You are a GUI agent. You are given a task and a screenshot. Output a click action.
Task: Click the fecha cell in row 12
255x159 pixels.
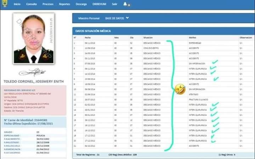[x=90, y=100]
